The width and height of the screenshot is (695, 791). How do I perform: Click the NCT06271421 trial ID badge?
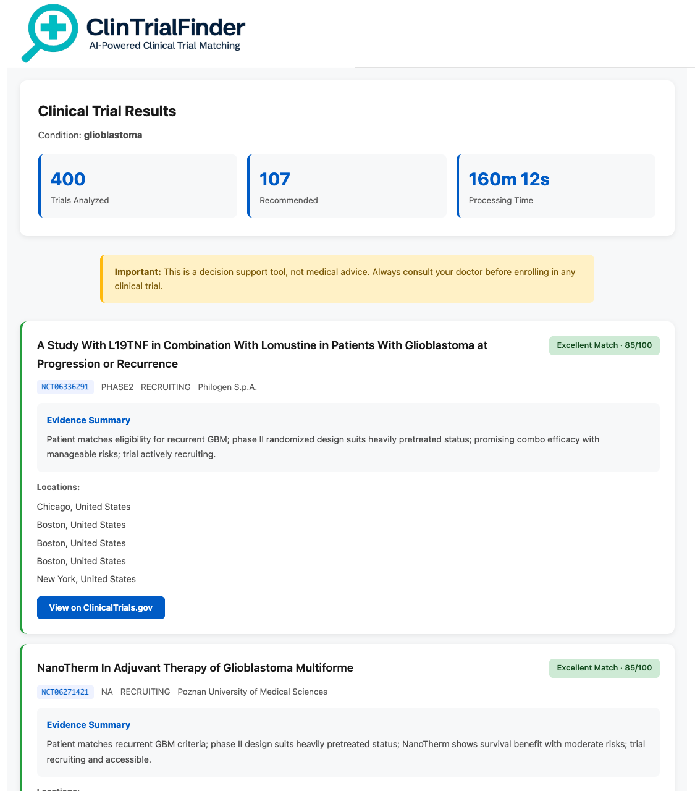[x=65, y=692]
